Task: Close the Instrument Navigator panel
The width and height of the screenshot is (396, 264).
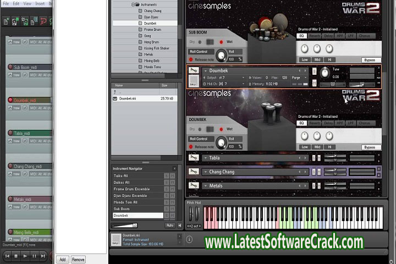Action: click(x=174, y=168)
